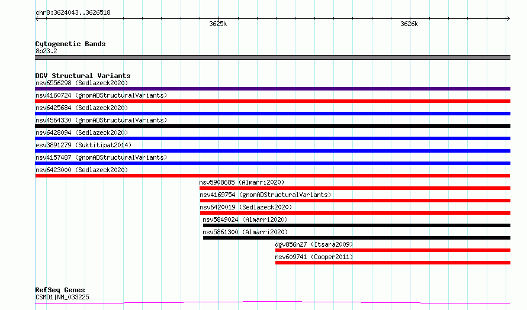Click the chr8:3624043..3626518 coordinate label
This screenshot has width=527, height=310.
coord(73,13)
